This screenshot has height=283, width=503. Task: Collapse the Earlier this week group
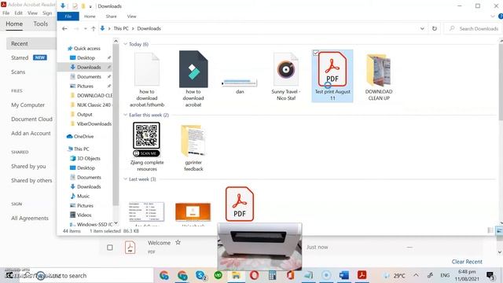(126, 115)
